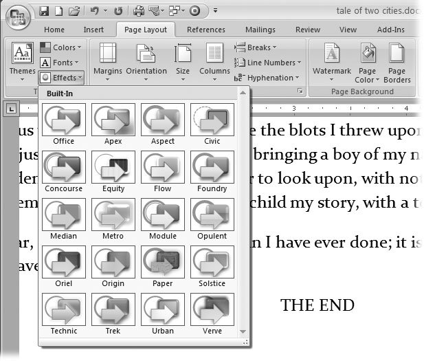Apply the Origin theme effect
The image size is (424, 361).
click(x=113, y=267)
